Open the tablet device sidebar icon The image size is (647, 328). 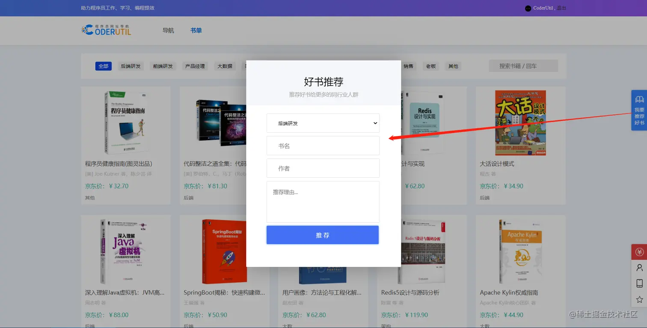[x=639, y=283]
